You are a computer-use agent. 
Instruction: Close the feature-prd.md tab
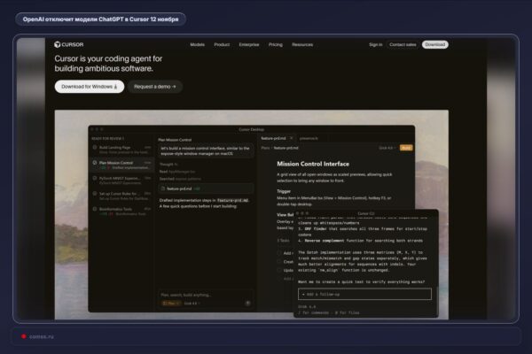[291, 138]
